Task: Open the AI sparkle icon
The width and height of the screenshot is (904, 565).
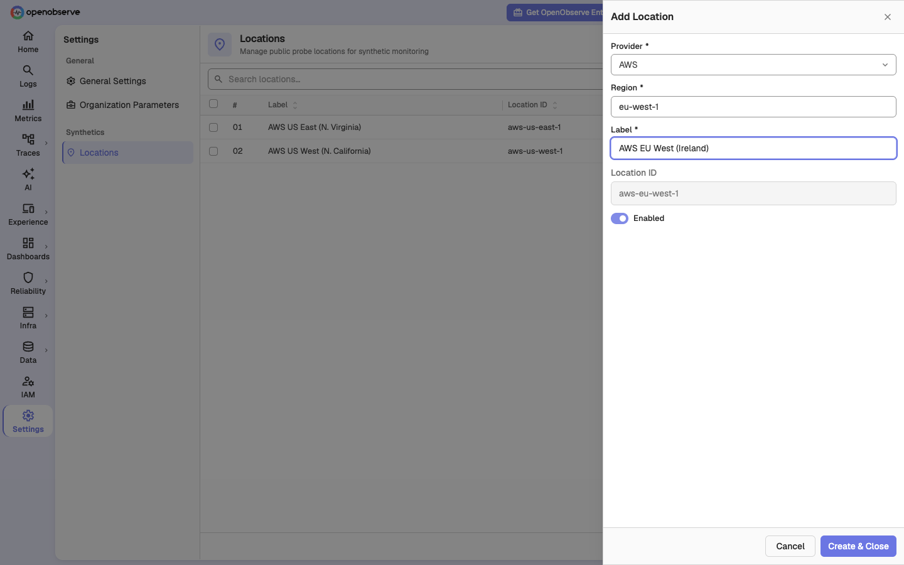Action: 28,174
